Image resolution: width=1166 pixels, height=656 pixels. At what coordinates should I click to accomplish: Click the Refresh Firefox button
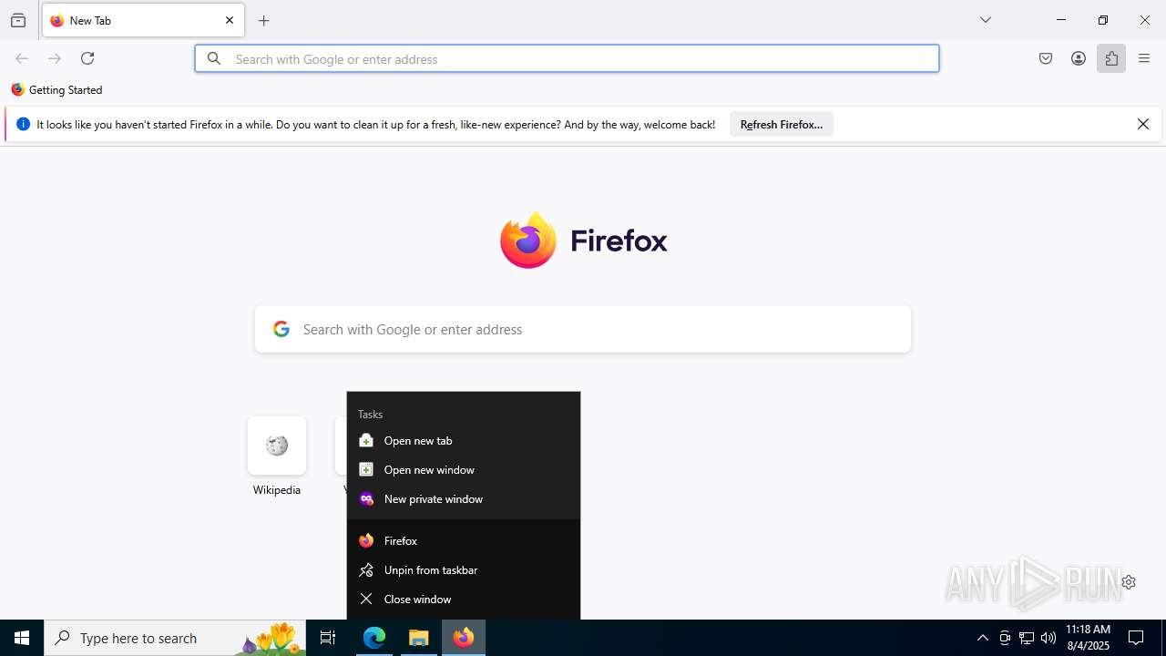click(781, 124)
